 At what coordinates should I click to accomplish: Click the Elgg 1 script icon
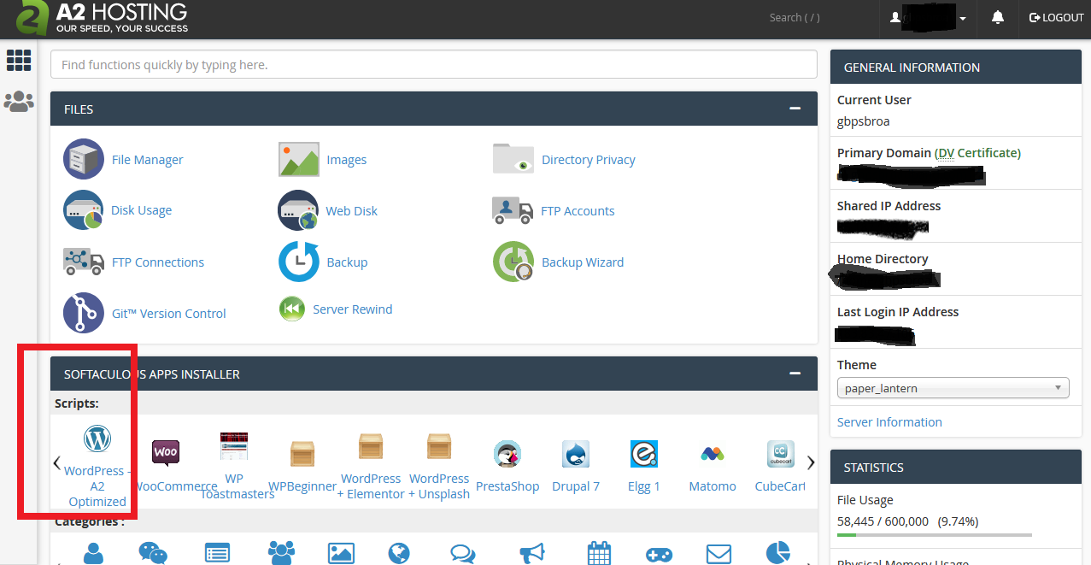point(644,454)
